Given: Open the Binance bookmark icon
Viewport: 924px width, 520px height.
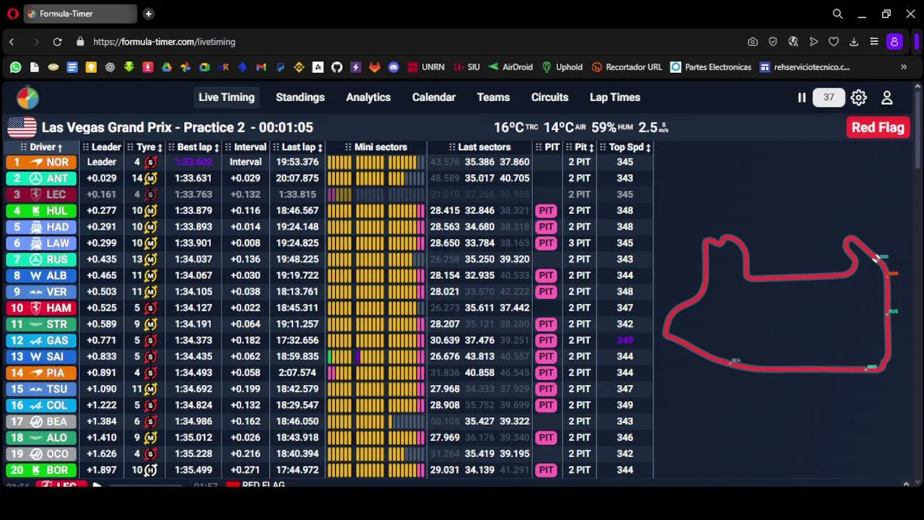Looking at the screenshot, I should click(x=299, y=67).
